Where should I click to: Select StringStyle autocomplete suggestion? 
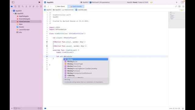86,62
